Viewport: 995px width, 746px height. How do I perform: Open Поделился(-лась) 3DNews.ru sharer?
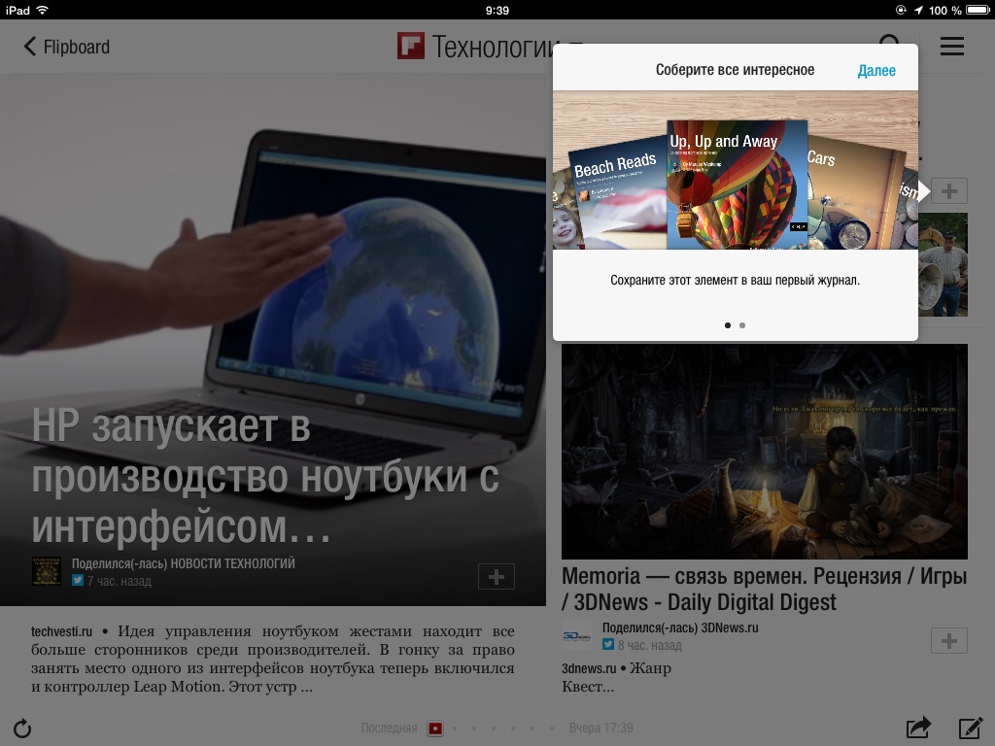680,627
